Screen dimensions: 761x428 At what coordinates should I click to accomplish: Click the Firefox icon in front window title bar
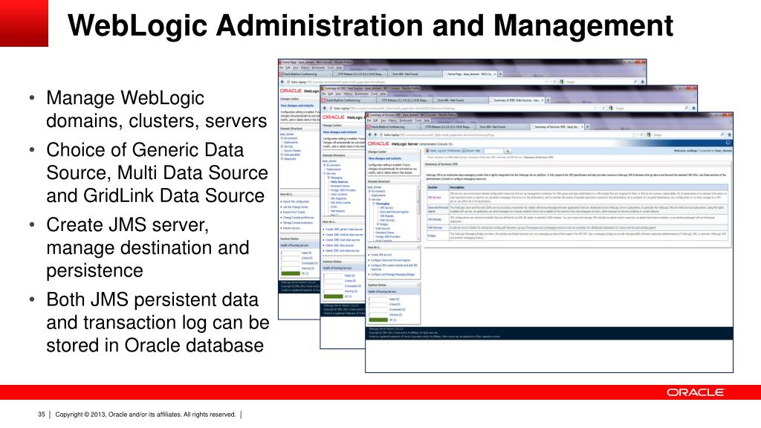(x=367, y=115)
